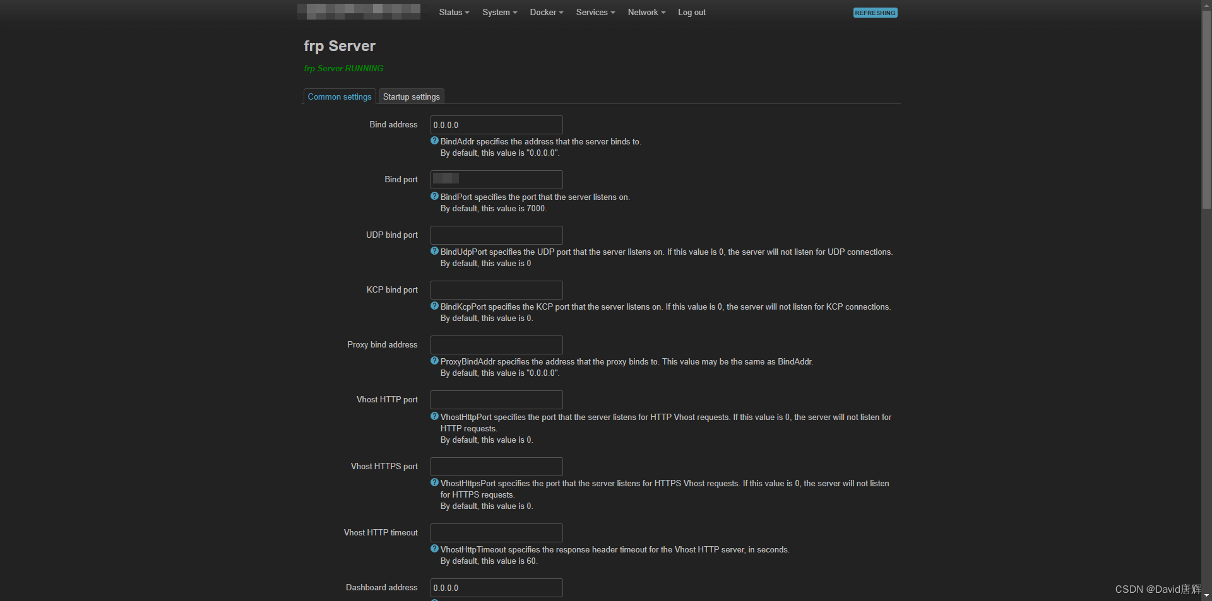Expand the Docker menu
This screenshot has height=601, width=1212.
click(547, 13)
